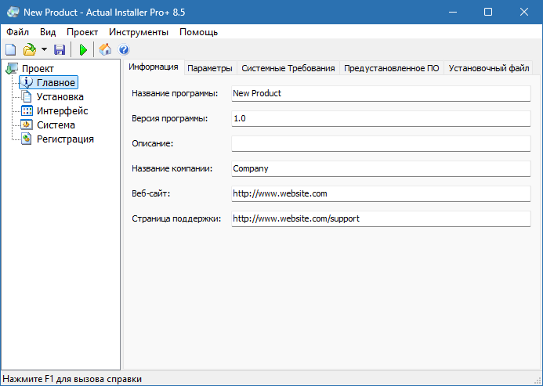This screenshot has height=386, width=543.
Task: Switch to Параметры tab
Action: point(210,68)
